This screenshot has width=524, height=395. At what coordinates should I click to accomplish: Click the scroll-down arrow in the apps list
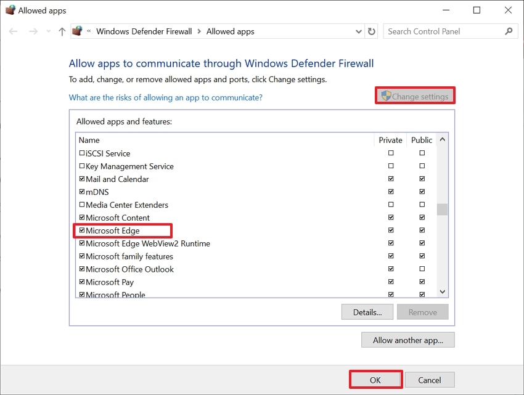pyautogui.click(x=442, y=292)
